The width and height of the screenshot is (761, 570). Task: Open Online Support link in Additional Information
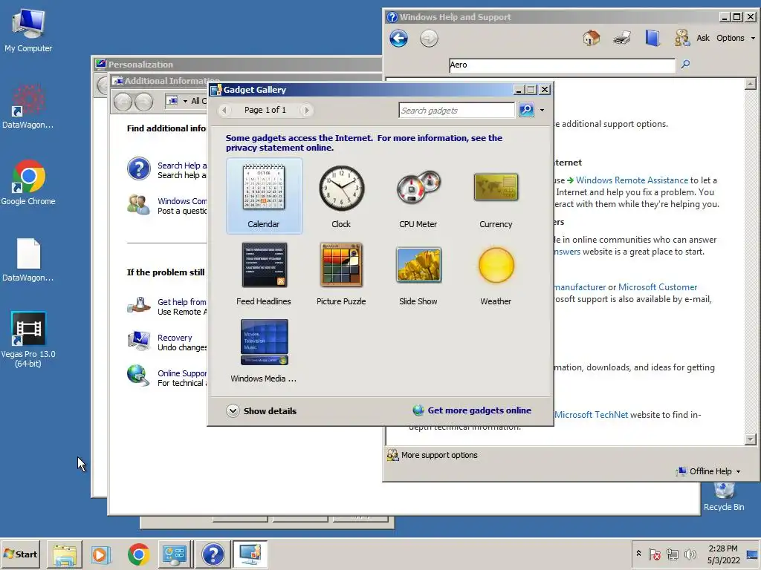[182, 373]
